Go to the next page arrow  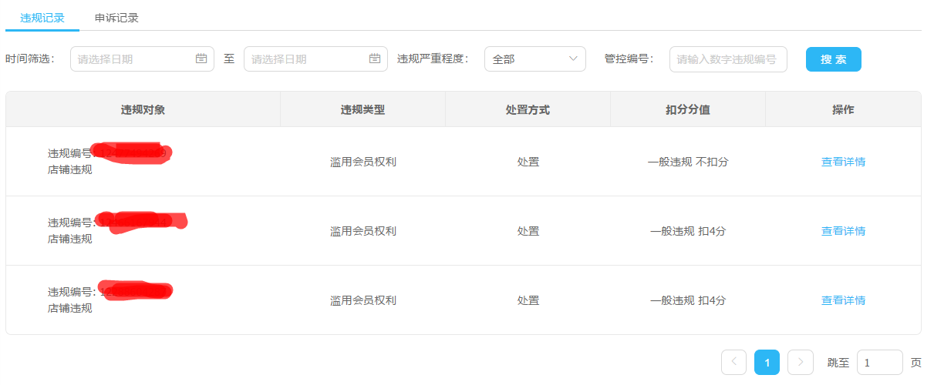coord(801,362)
